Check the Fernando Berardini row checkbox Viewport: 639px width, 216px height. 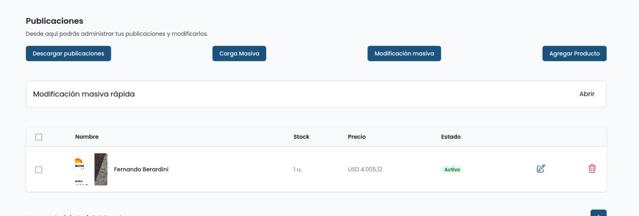point(39,170)
